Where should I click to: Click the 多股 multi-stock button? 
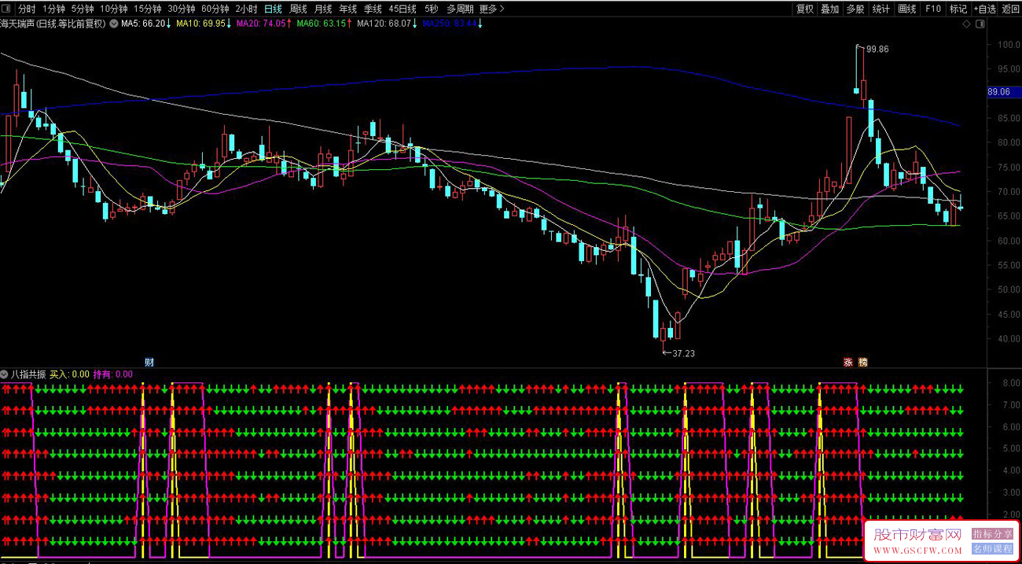(855, 9)
